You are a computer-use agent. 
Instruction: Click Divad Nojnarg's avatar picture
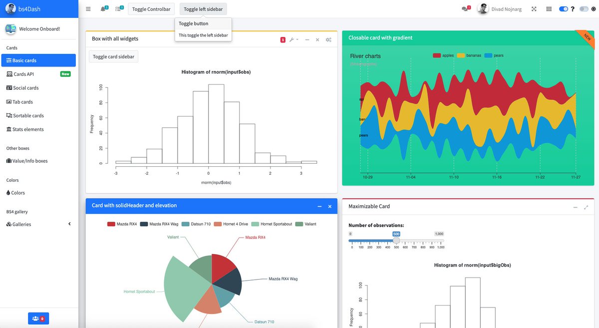483,9
